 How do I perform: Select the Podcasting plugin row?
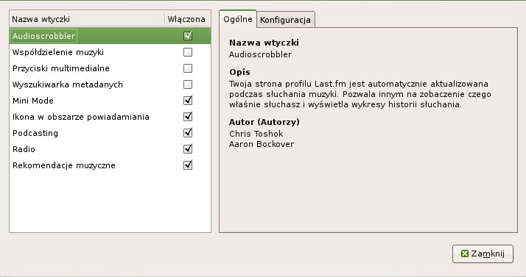pos(110,133)
